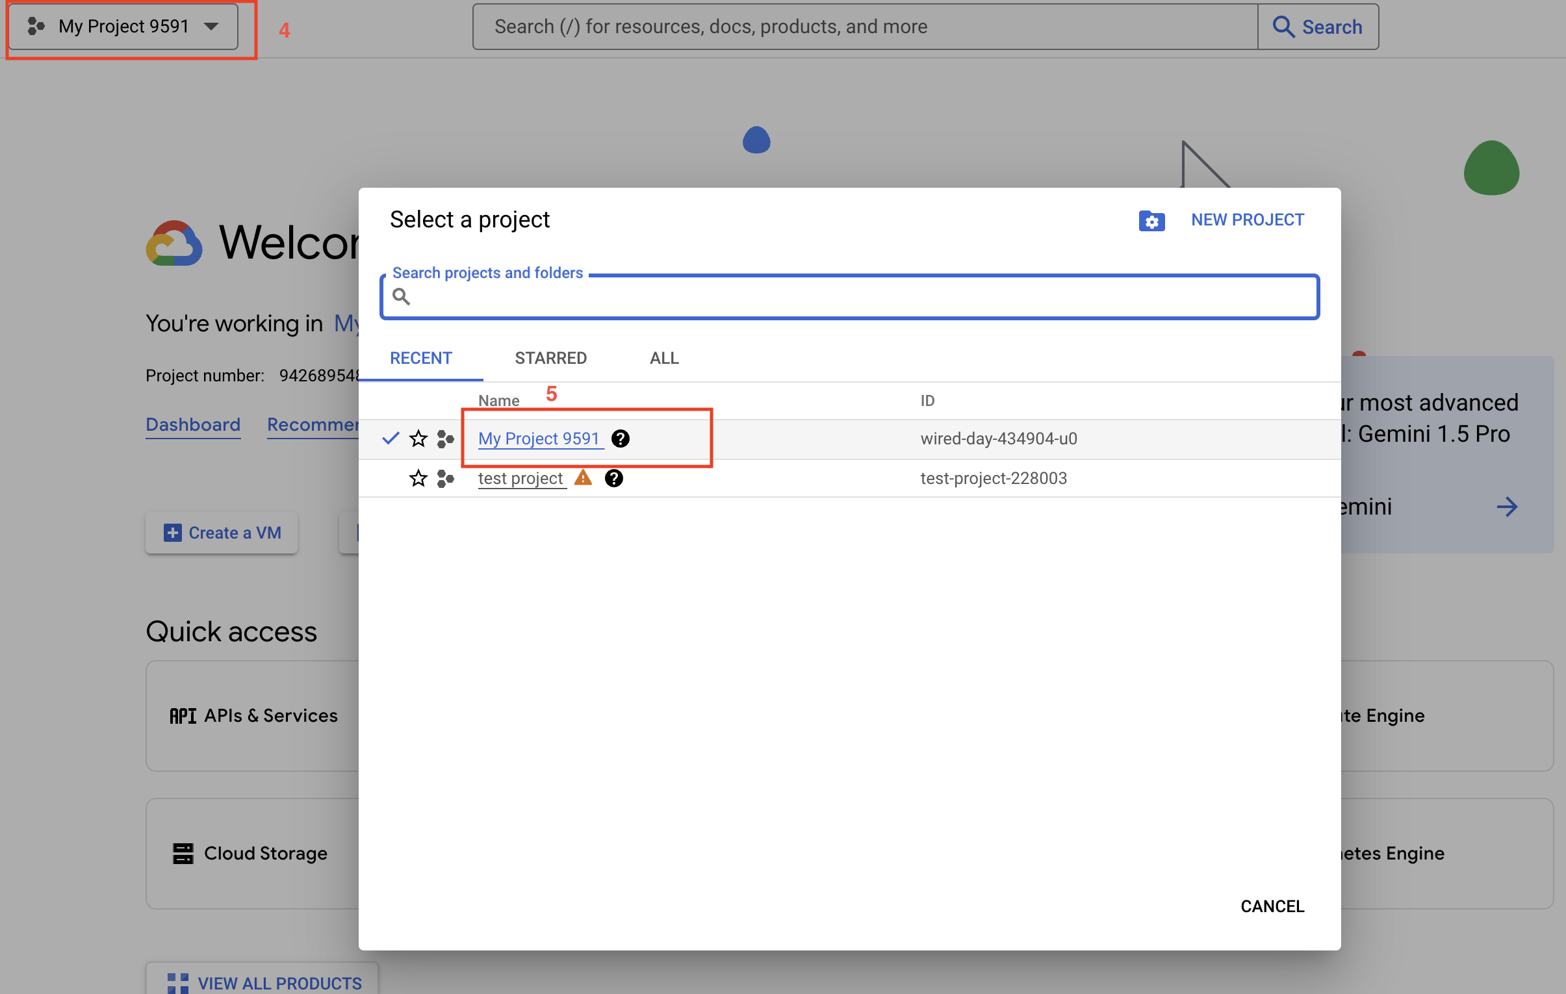Star the My Project 9591 row
Viewport: 1566px width, 994px height.
pyautogui.click(x=418, y=439)
